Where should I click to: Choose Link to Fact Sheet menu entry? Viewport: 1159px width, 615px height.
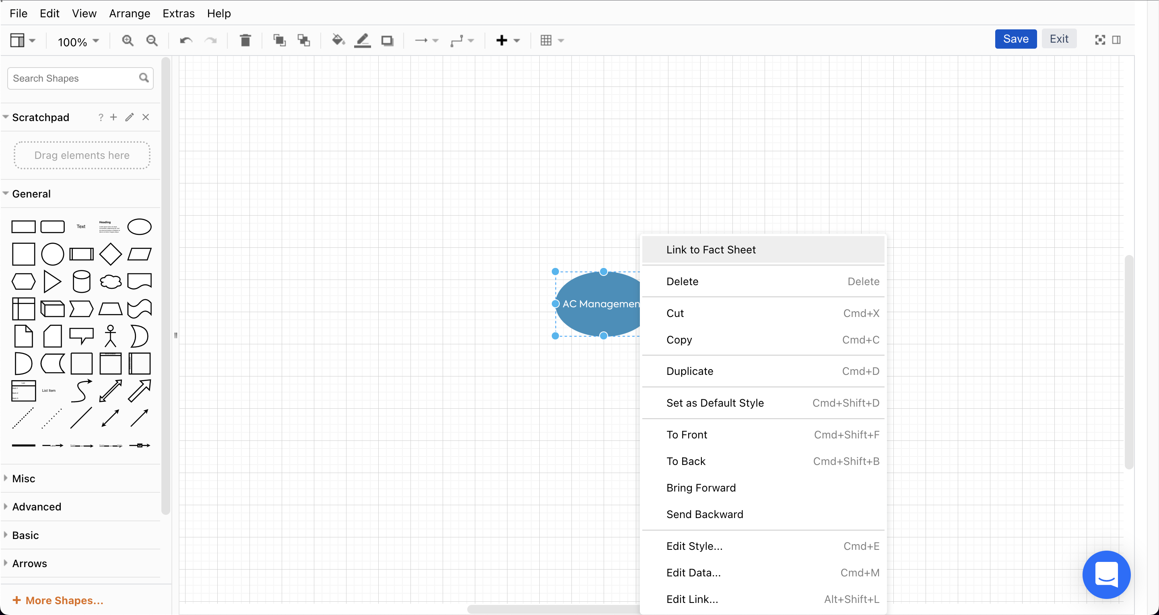(x=711, y=250)
